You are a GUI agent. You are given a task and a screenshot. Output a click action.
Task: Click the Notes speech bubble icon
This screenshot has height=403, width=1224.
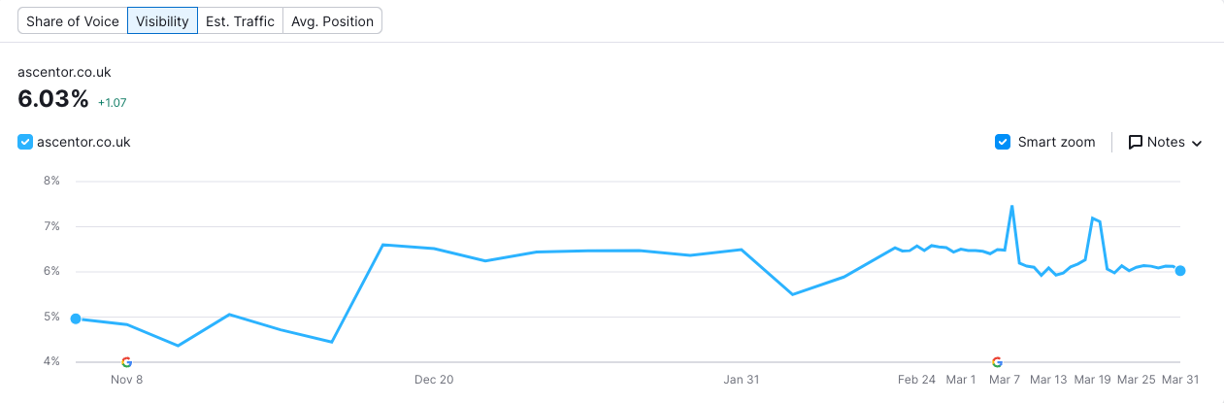pos(1135,143)
